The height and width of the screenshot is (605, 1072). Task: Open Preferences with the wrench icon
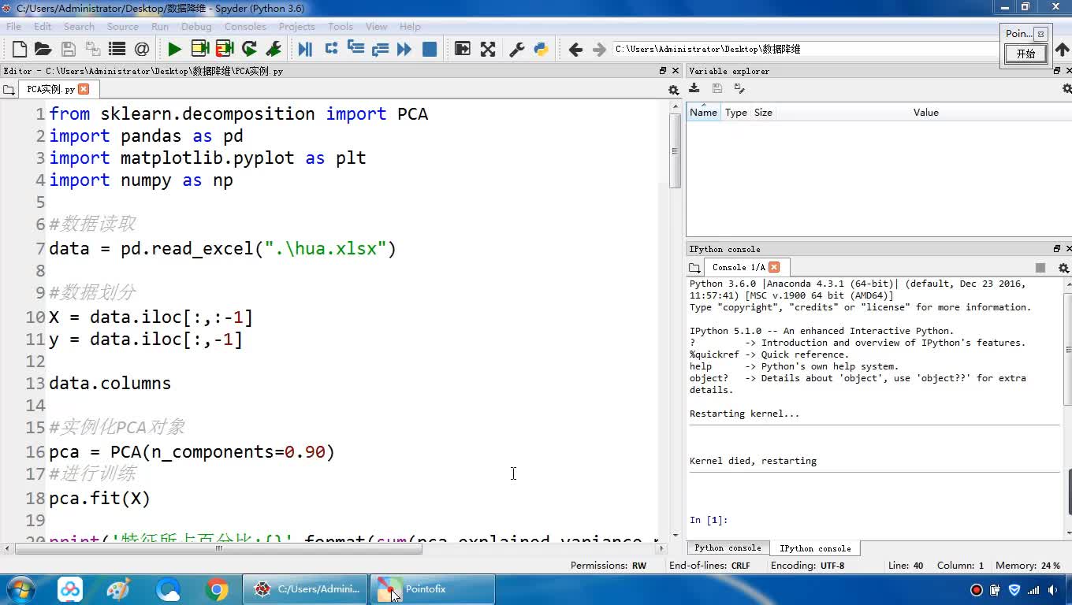pos(517,50)
